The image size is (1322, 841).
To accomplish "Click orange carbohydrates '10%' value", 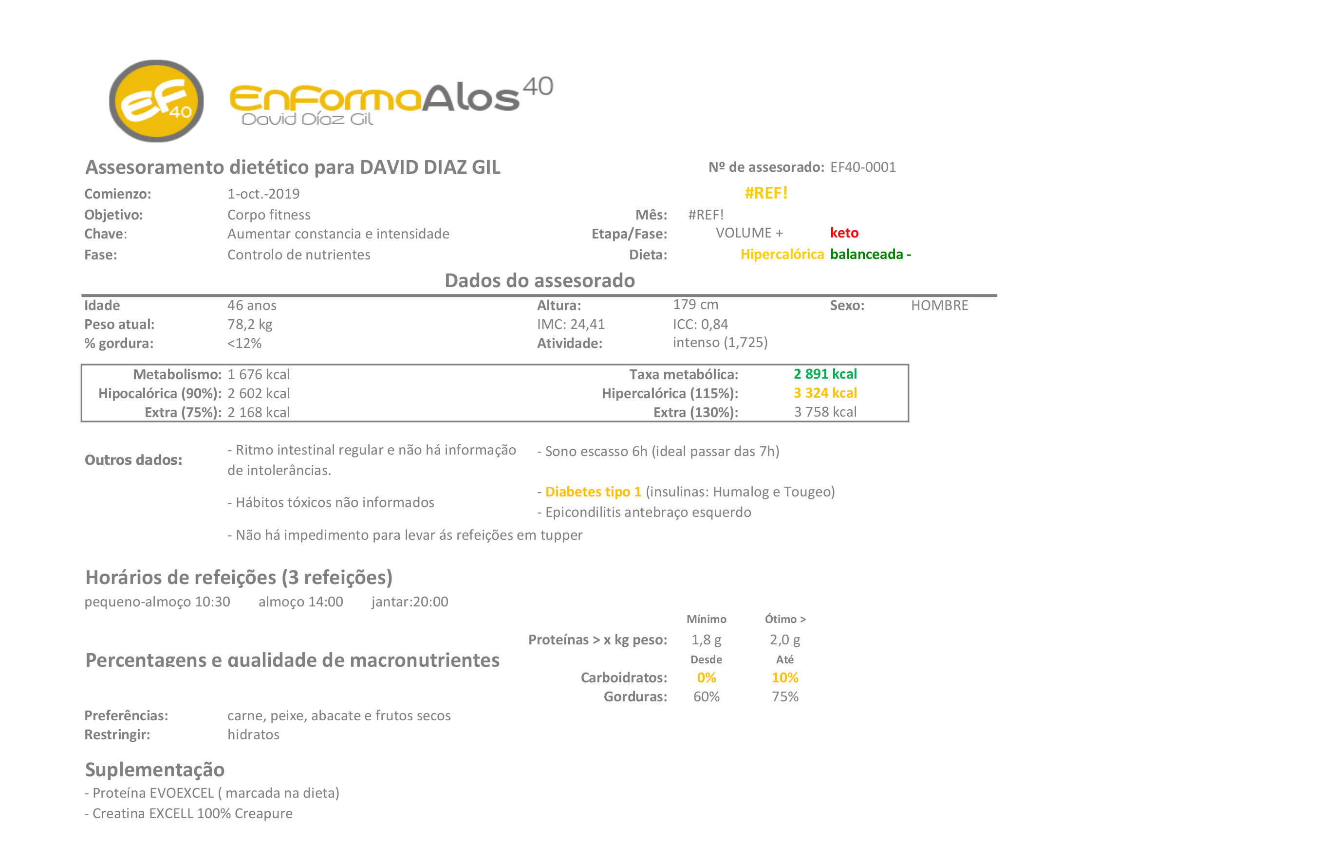I will (785, 677).
